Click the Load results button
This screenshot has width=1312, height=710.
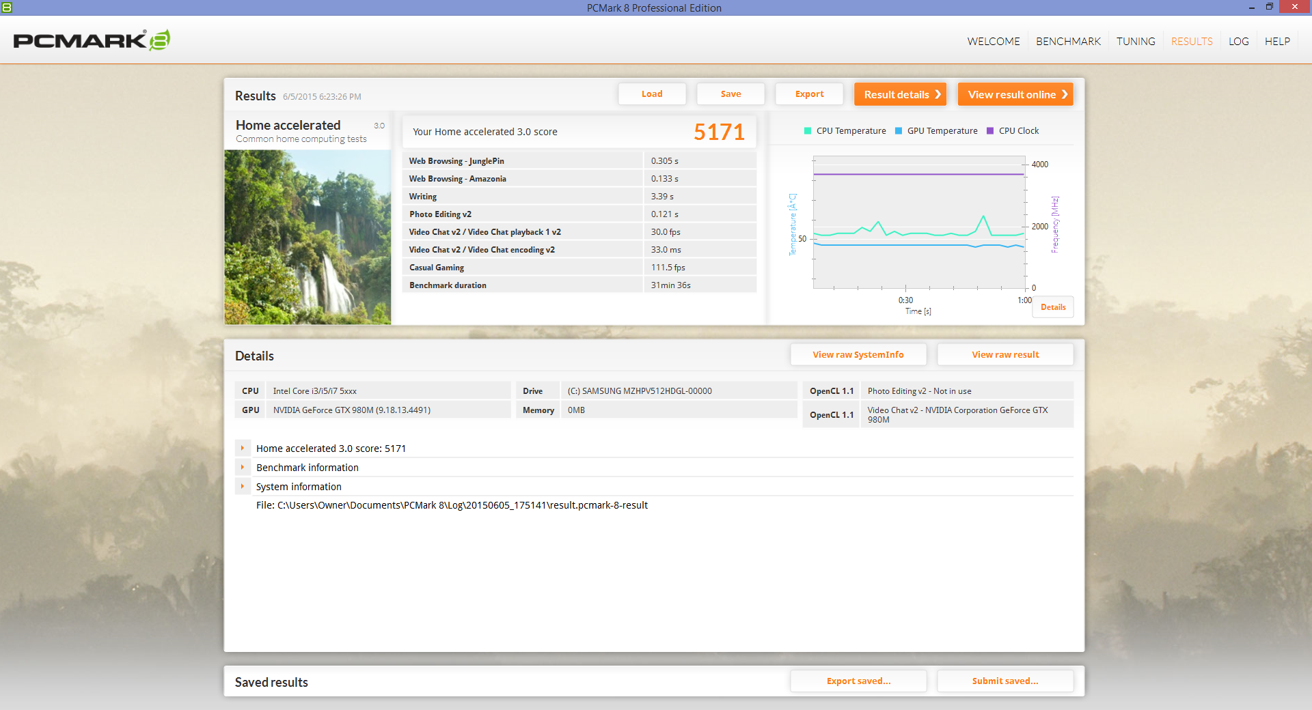click(x=652, y=94)
